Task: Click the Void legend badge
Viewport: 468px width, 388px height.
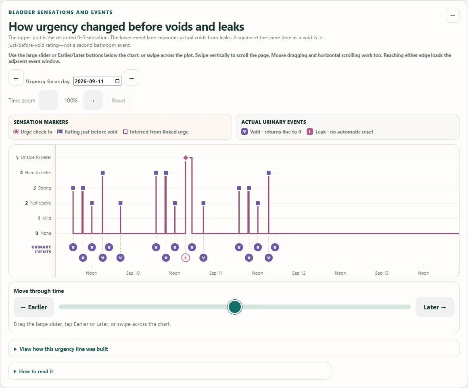Action: click(x=244, y=131)
